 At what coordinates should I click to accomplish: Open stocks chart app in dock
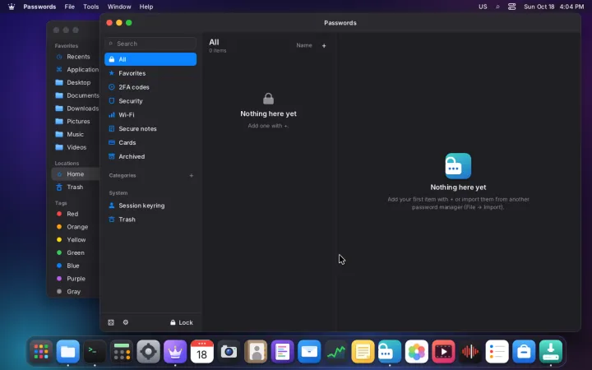(336, 352)
